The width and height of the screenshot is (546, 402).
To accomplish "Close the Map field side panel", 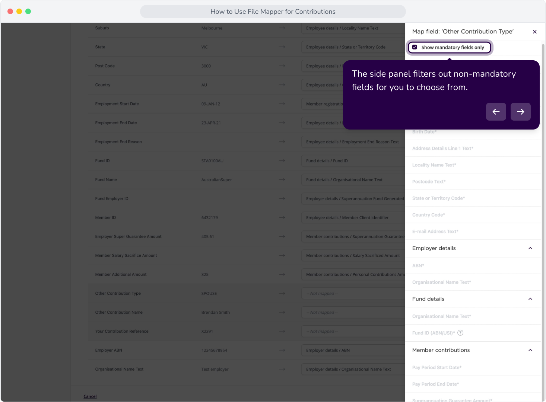I will 534,32.
